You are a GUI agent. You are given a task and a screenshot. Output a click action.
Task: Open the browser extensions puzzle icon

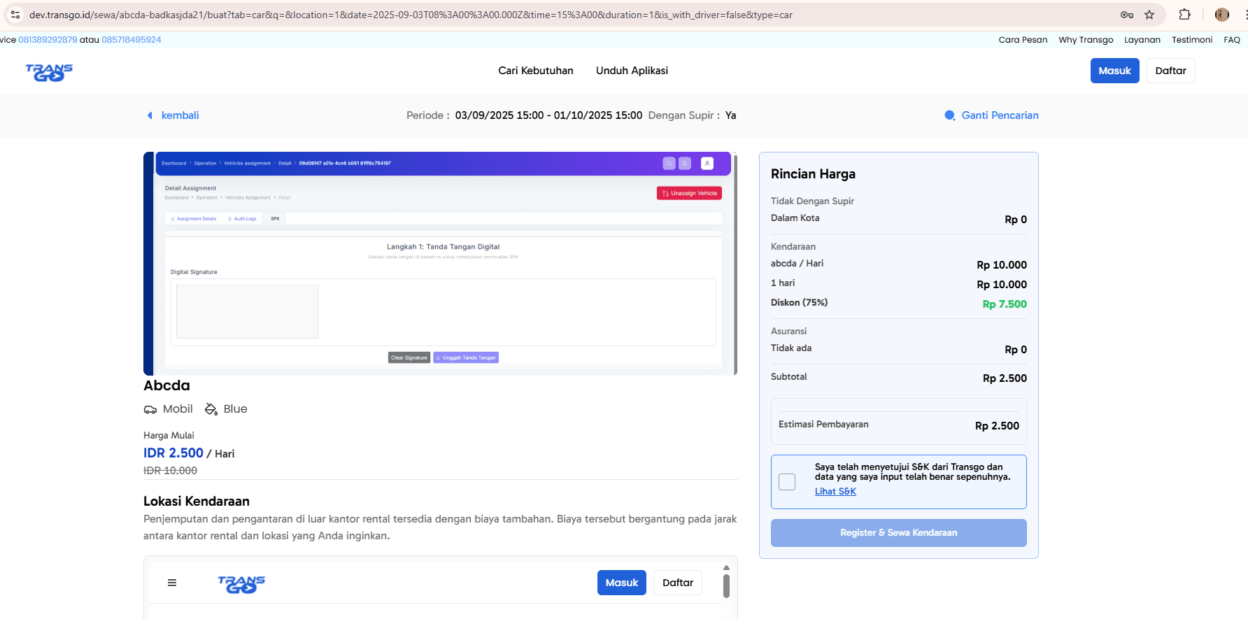click(1184, 15)
